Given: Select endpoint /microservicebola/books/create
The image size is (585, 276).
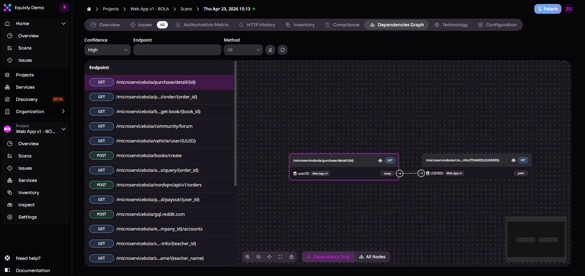Looking at the screenshot, I should point(159,156).
